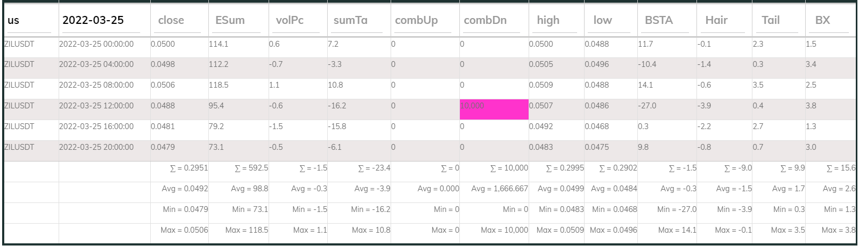Select the BSTA value -27.0 cell
Image resolution: width=859 pixels, height=246 pixels.
coord(647,106)
